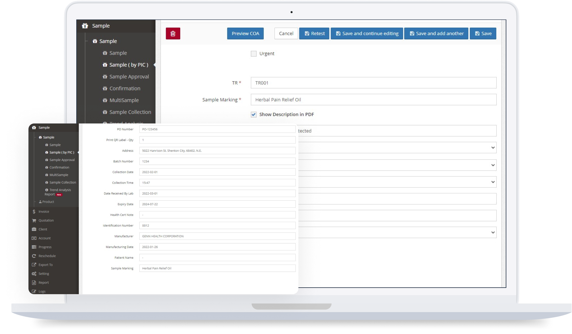Click the Setting gears icon
572x334 pixels.
tap(34, 274)
